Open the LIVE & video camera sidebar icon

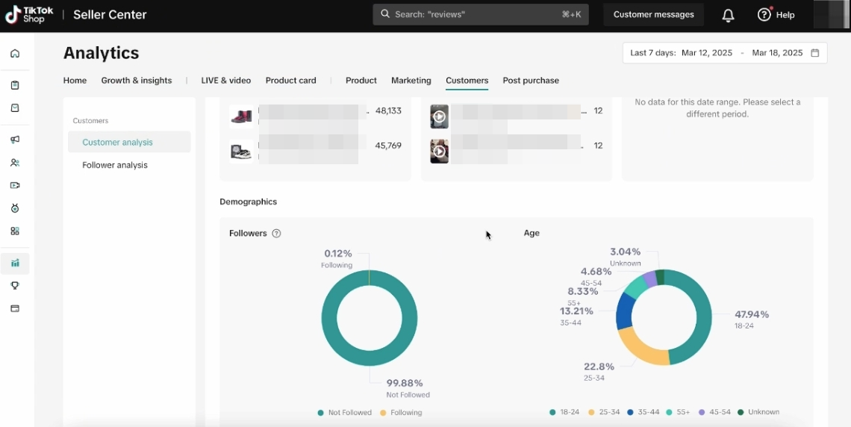15,185
